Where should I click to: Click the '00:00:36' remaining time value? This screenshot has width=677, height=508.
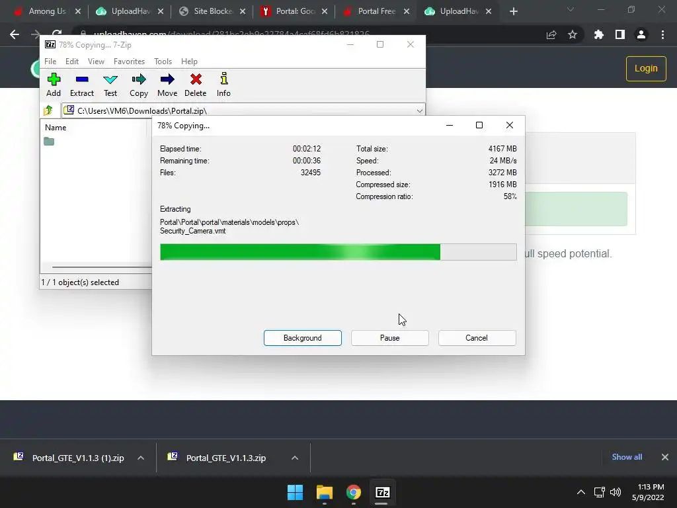pyautogui.click(x=307, y=161)
